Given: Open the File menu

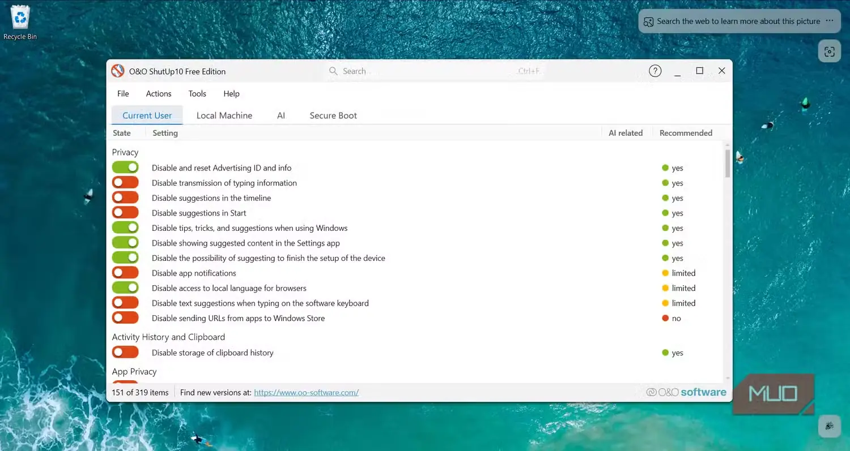Looking at the screenshot, I should pos(123,93).
